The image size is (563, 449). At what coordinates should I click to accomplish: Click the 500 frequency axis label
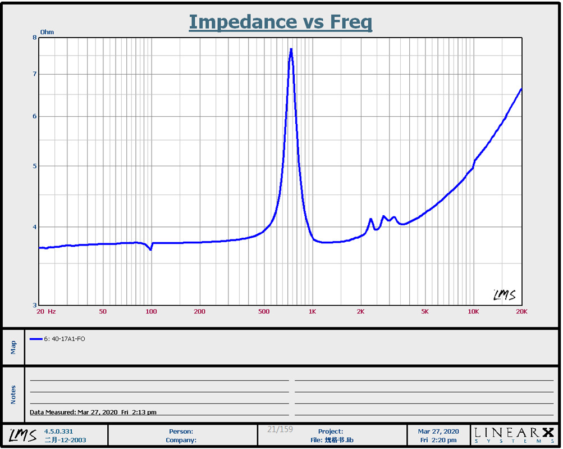(x=264, y=311)
